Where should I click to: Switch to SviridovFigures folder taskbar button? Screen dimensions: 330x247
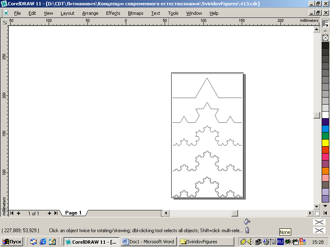(206, 242)
